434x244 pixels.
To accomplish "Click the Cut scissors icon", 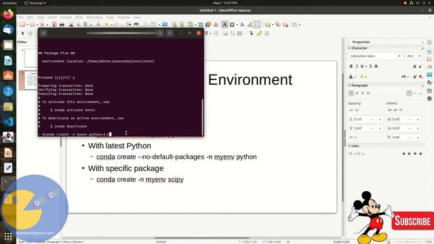I will coord(71,24).
